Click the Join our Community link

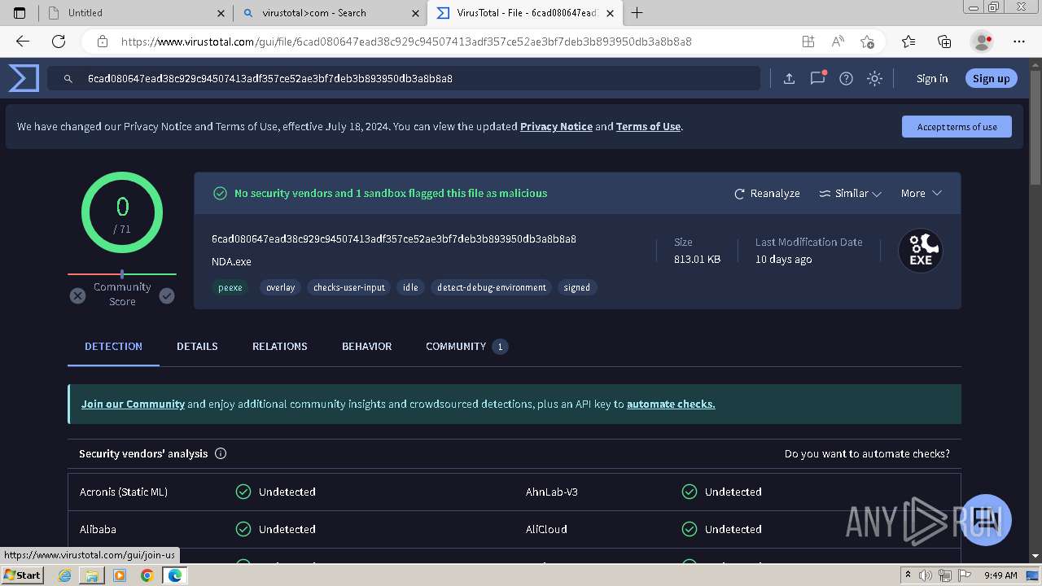(x=133, y=404)
